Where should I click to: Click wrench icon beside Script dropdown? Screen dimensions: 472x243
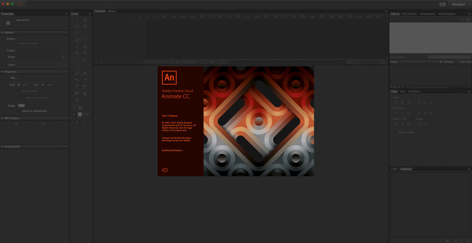[x=63, y=57]
